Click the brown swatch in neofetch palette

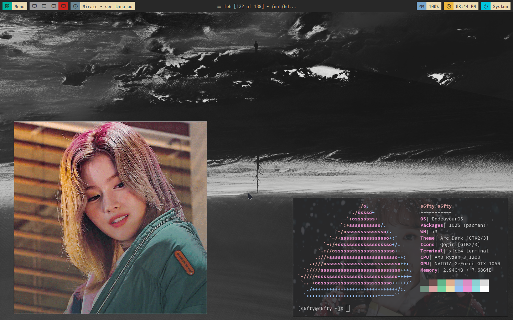click(433, 283)
